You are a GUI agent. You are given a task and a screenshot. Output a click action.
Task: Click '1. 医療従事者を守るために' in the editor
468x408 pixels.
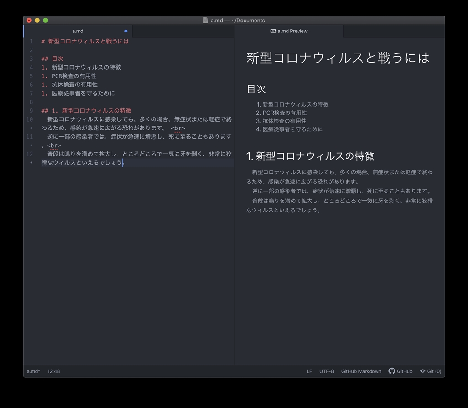(x=78, y=93)
